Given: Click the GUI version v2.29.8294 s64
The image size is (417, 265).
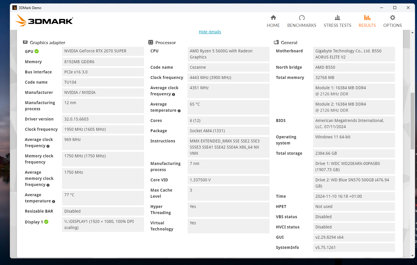Looking at the screenshot, I should (x=354, y=237).
